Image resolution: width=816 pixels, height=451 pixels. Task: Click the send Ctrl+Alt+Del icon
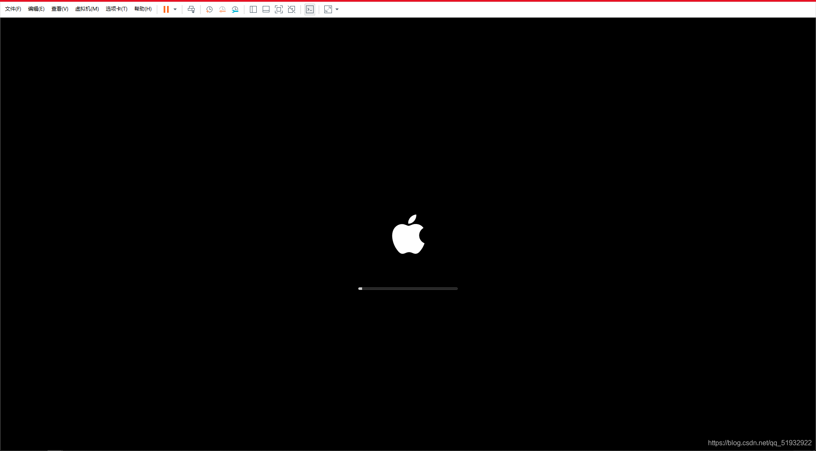point(191,9)
